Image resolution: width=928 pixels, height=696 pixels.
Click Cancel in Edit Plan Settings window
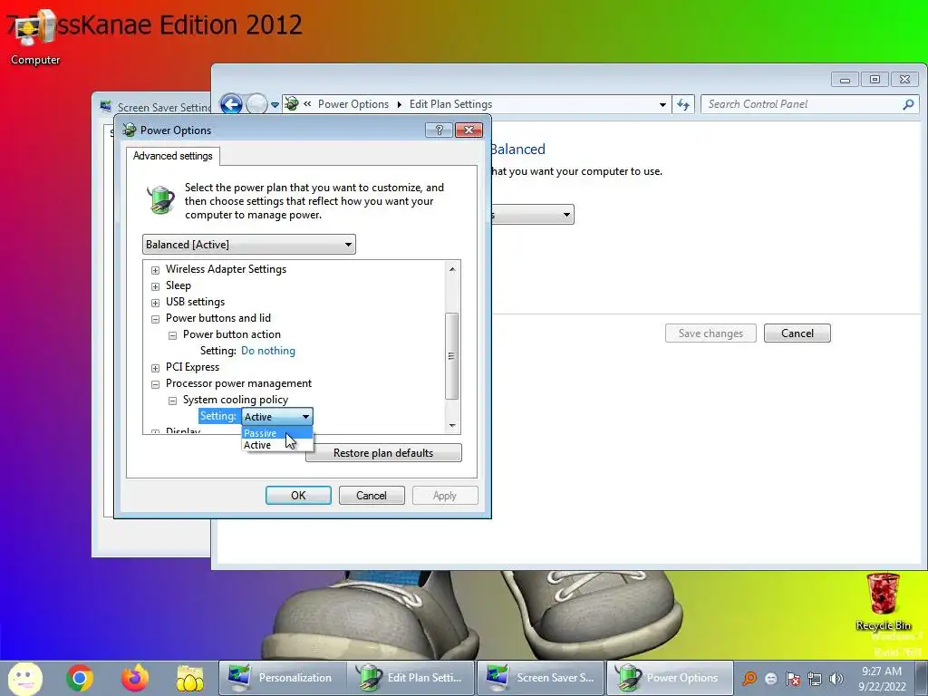click(x=797, y=333)
